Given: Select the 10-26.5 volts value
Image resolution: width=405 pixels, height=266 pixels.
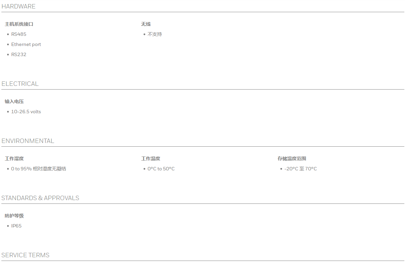Looking at the screenshot, I should click(26, 112).
